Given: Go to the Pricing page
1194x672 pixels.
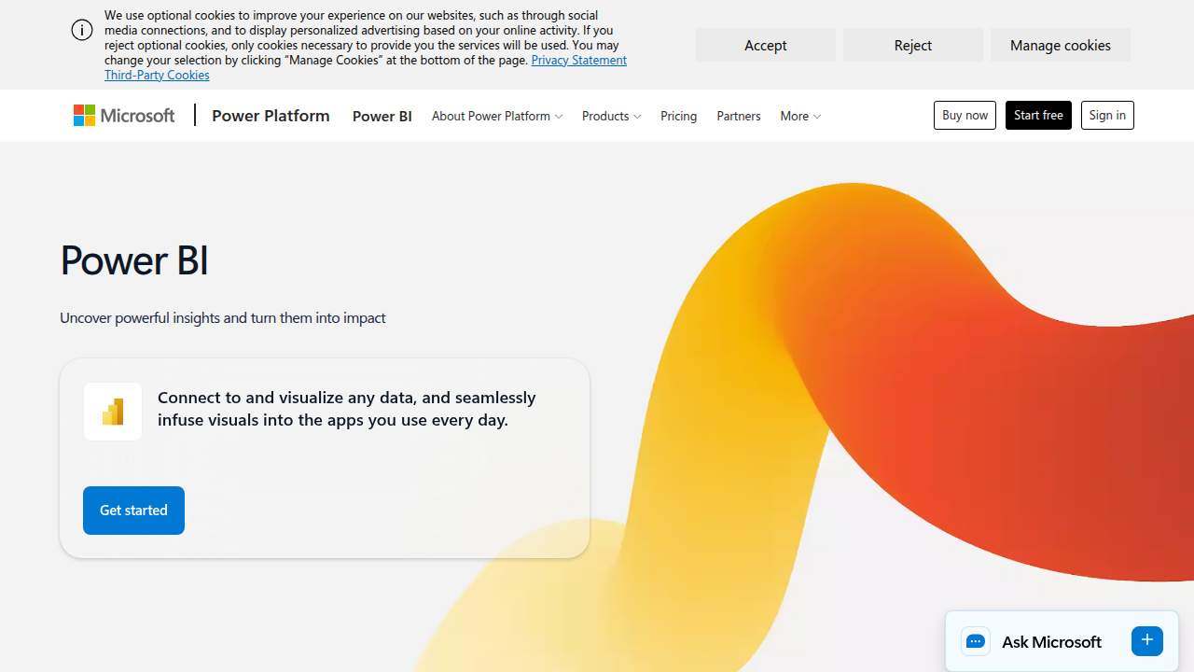Looking at the screenshot, I should coord(678,116).
